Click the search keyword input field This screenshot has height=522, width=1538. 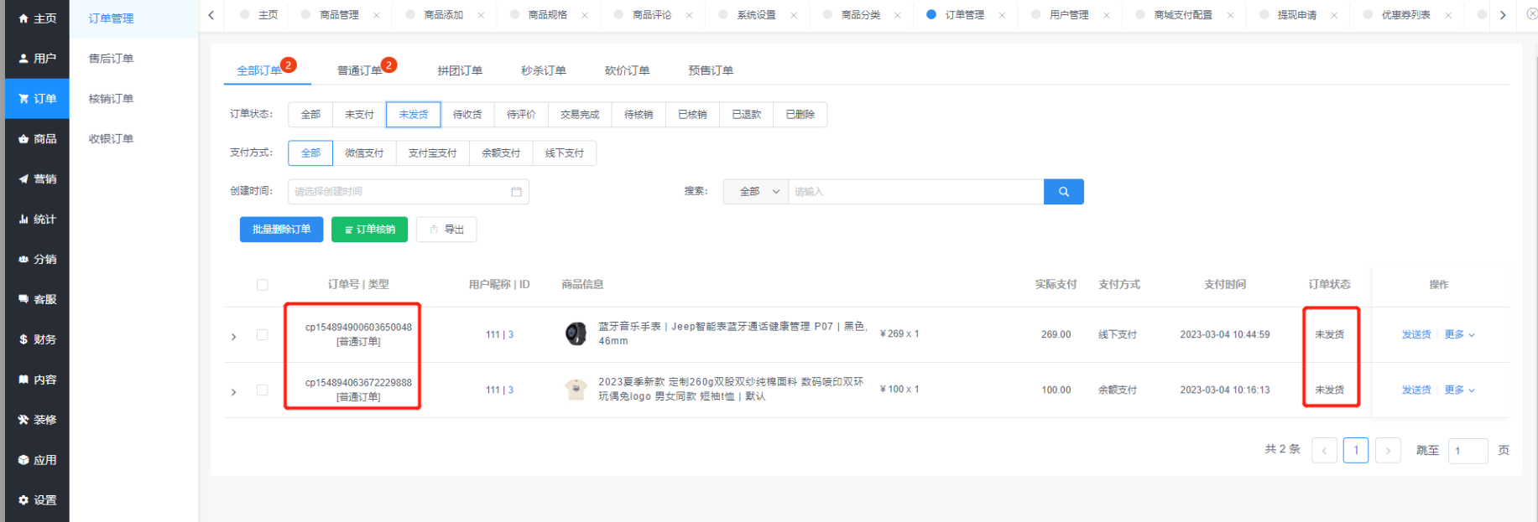click(915, 192)
